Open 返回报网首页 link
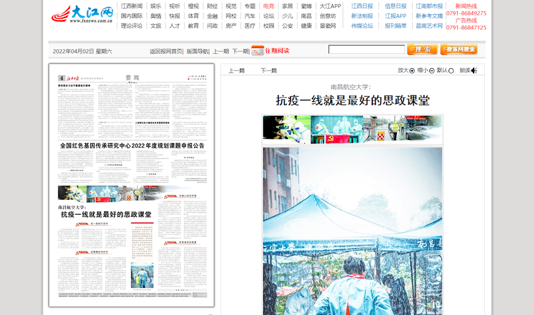The height and width of the screenshot is (315, 534). [166, 51]
